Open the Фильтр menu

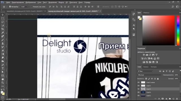coord(61,2)
